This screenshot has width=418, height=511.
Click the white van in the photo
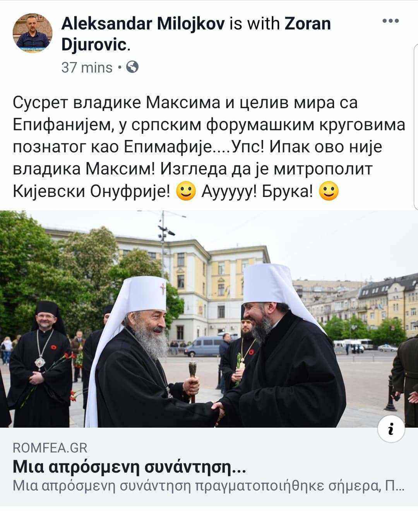(203, 346)
